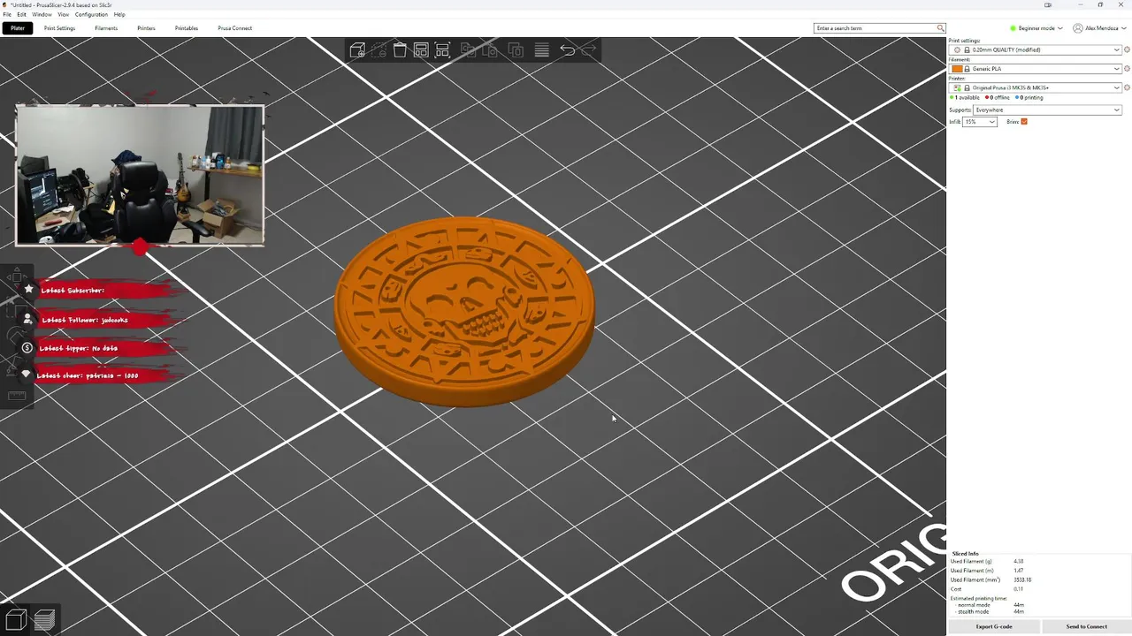
Task: Select the Measure ruler tool
Action: pyautogui.click(x=17, y=396)
